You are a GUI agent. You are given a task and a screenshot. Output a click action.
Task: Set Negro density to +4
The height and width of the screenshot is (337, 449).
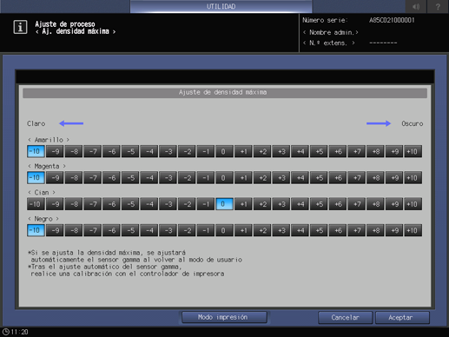click(x=300, y=230)
